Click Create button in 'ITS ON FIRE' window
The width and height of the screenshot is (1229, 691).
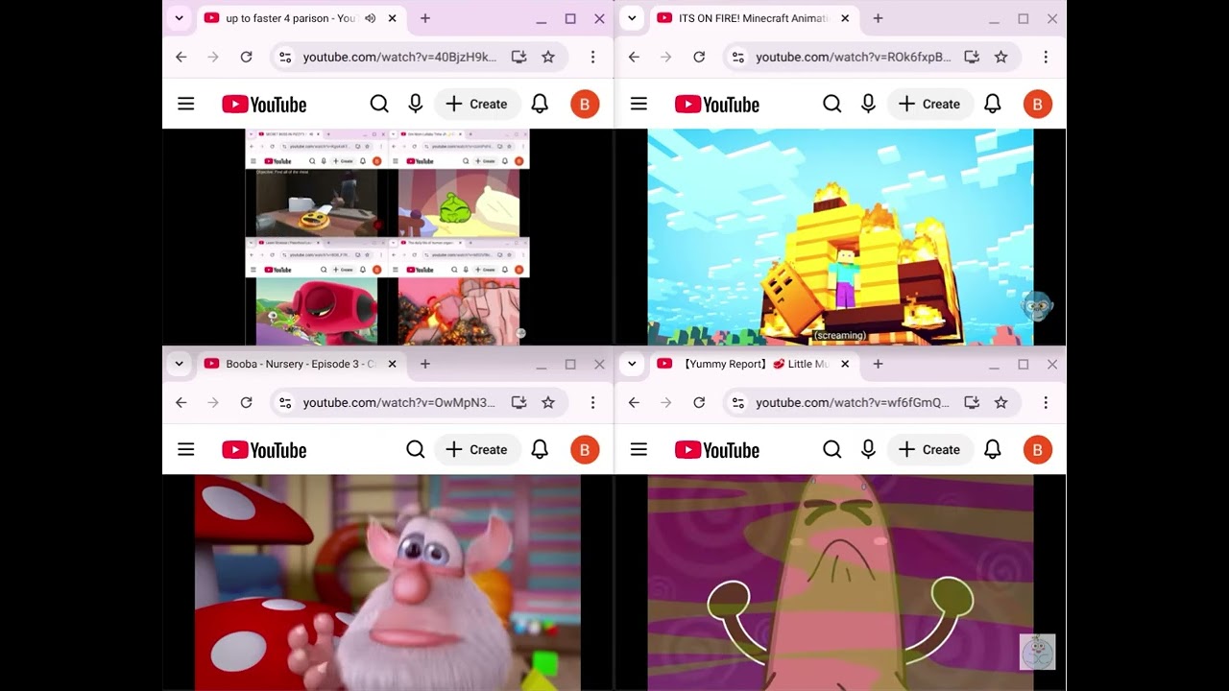[929, 104]
